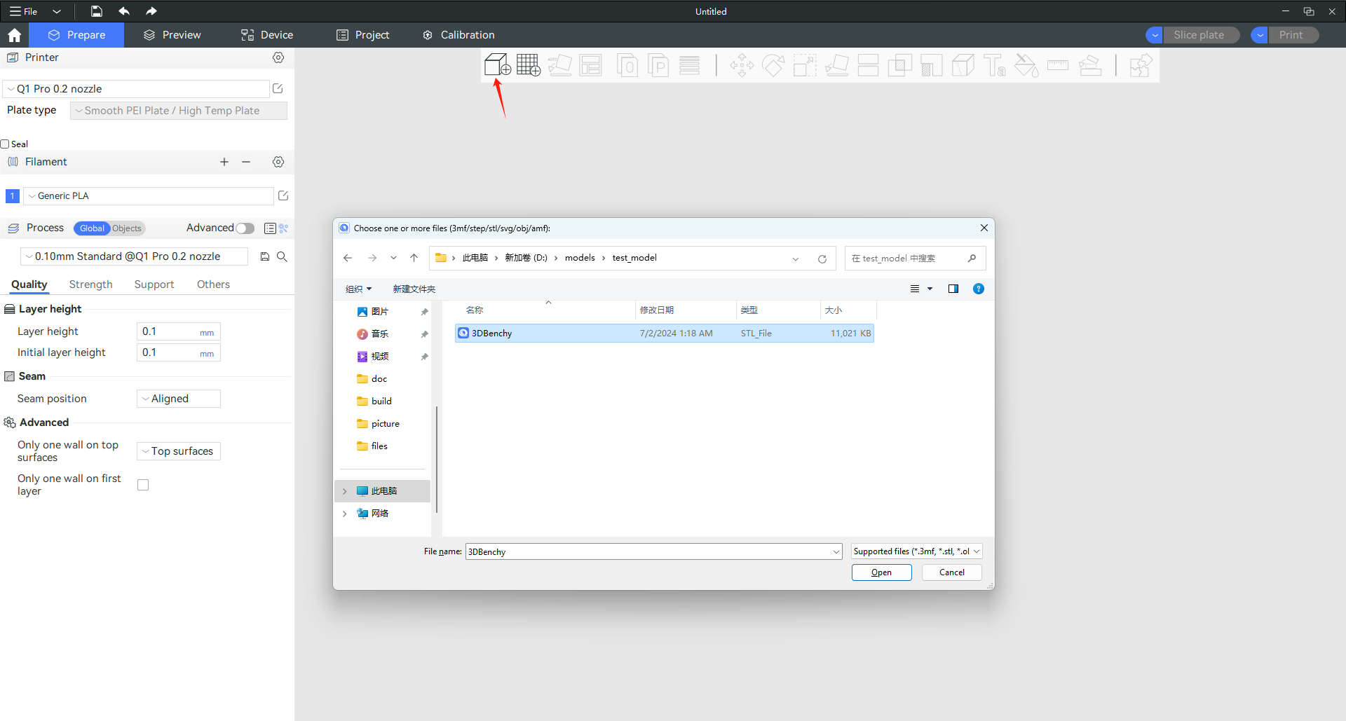
Task: Open the Preview tab
Action: [x=172, y=35]
